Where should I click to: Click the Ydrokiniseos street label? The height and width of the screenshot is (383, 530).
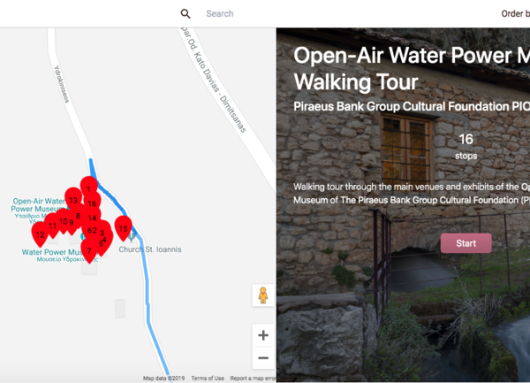[x=62, y=84]
